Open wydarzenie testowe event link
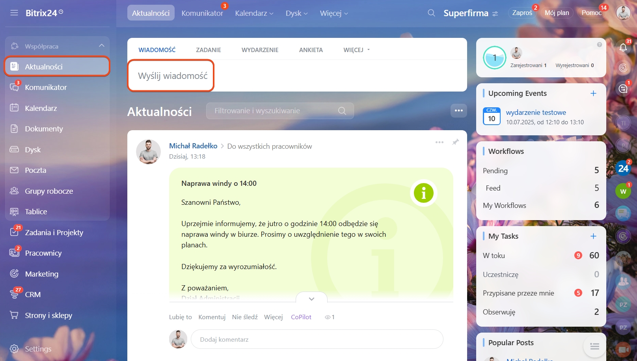637x361 pixels. 536,112
